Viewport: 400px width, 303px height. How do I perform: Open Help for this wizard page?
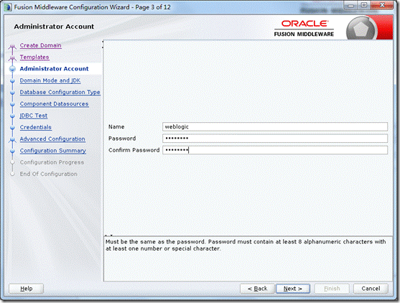click(27, 289)
